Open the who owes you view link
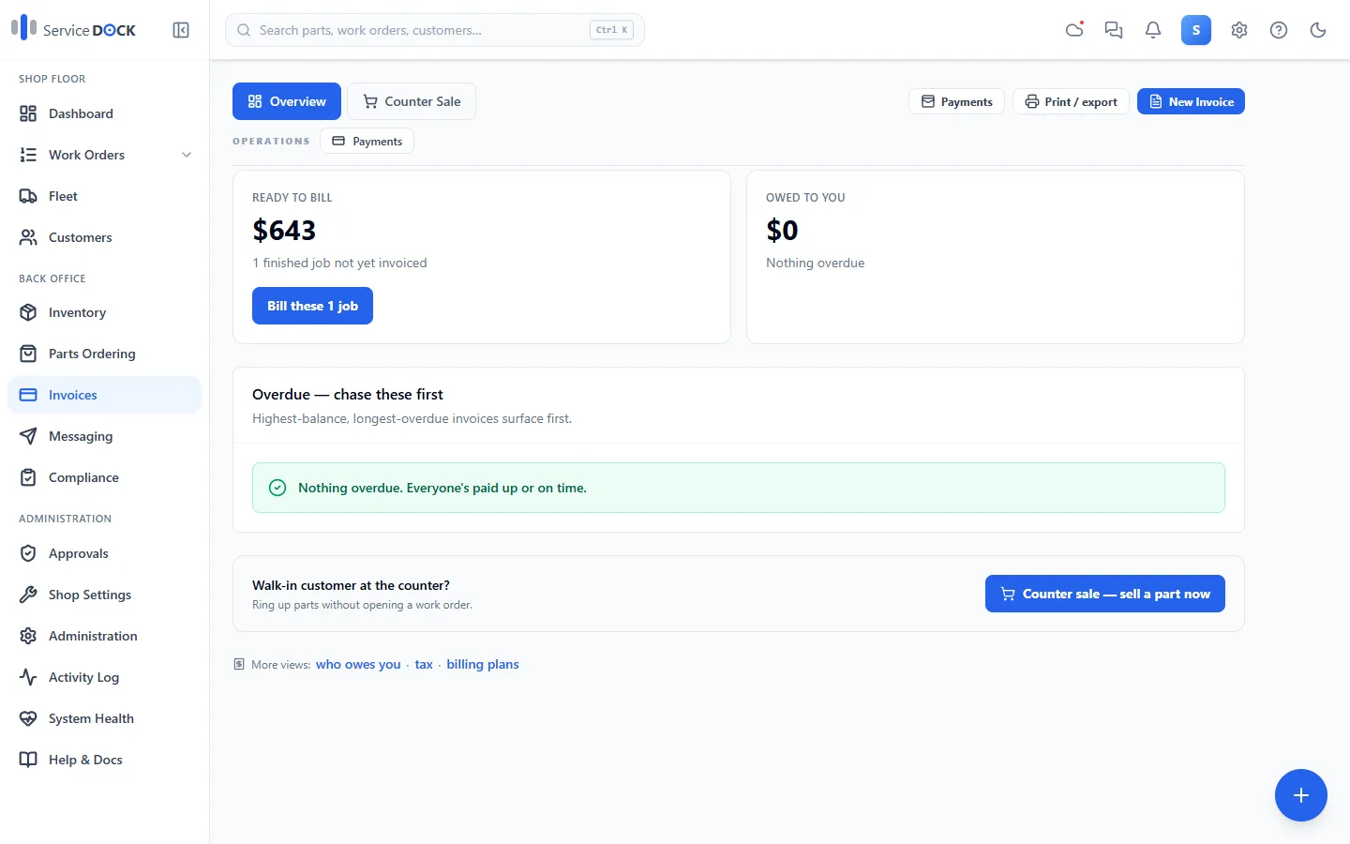 [x=358, y=664]
